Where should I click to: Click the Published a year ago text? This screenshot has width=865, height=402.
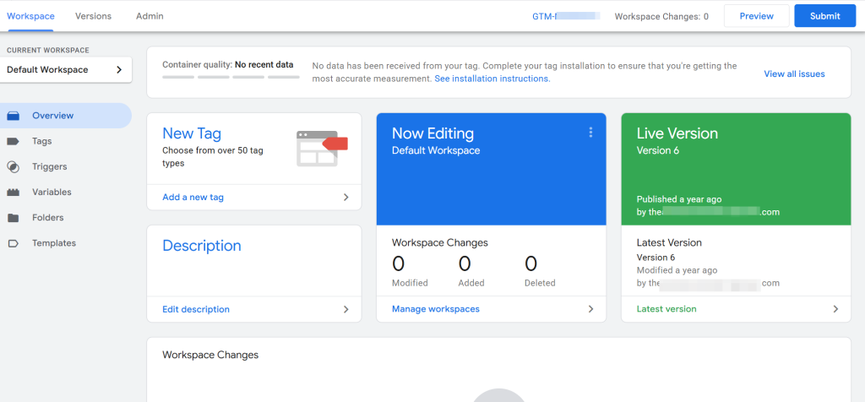[678, 199]
